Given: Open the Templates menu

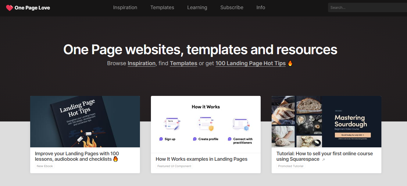Looking at the screenshot, I should coord(162,8).
